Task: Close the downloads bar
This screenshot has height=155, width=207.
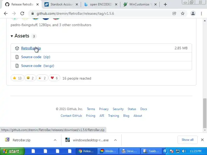Action: [202, 140]
